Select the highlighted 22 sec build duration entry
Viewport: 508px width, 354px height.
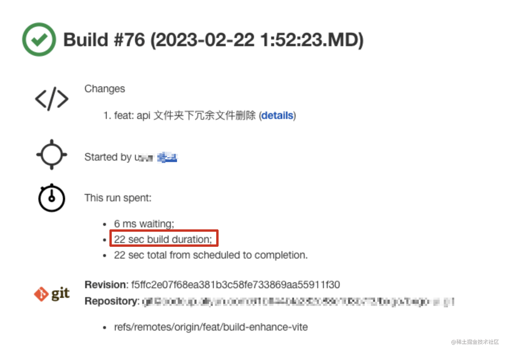coord(163,239)
